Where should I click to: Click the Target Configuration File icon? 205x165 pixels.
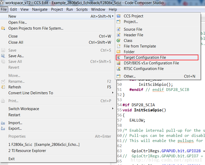tap(118, 57)
